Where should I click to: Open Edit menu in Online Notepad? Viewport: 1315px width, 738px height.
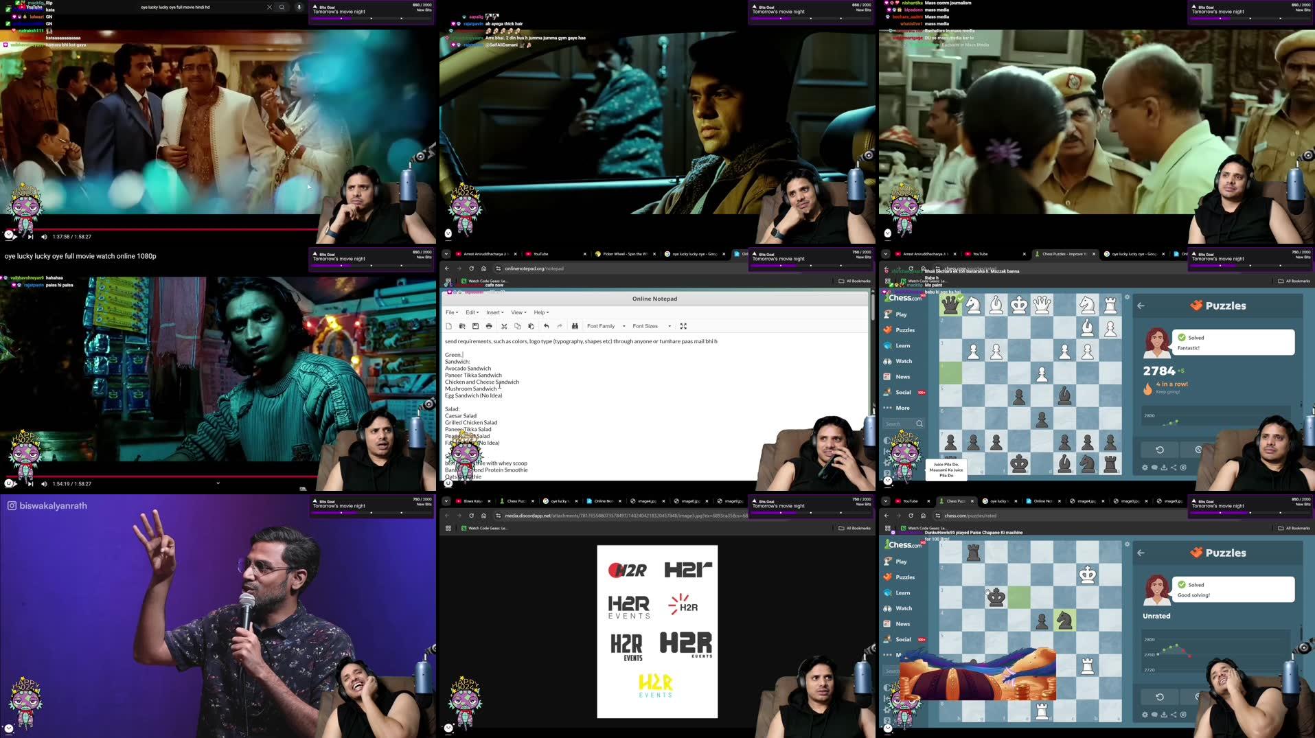pyautogui.click(x=472, y=312)
